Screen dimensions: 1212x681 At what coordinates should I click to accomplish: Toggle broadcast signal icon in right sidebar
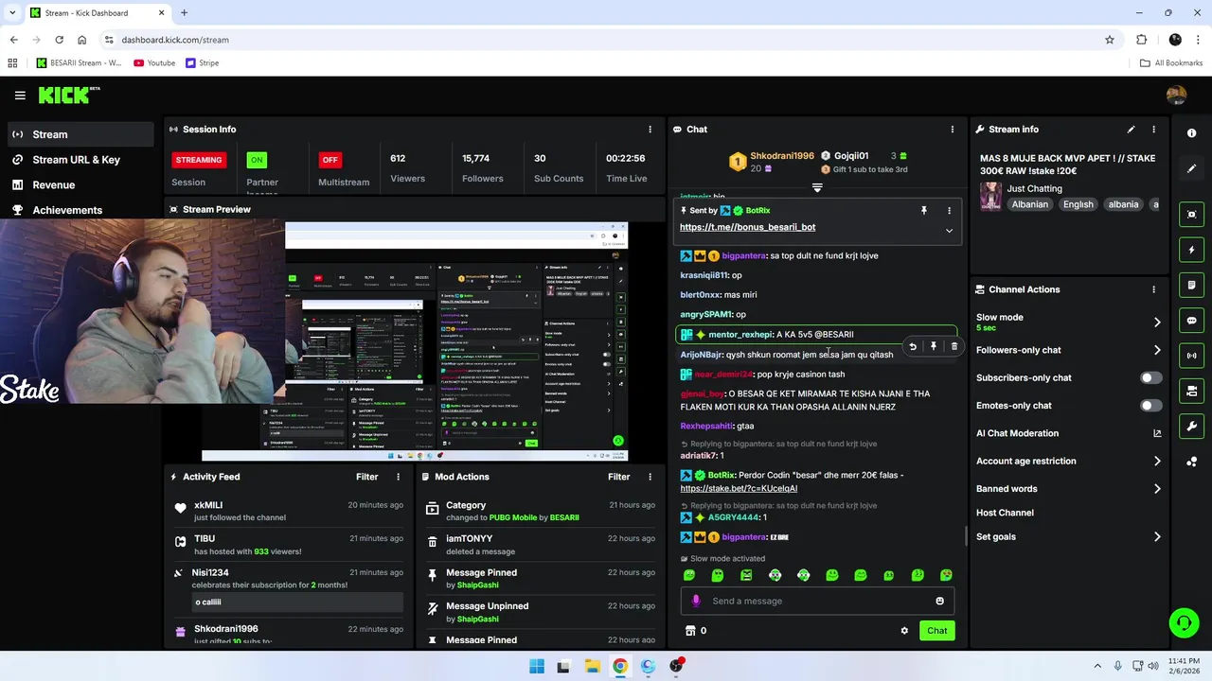click(1191, 356)
